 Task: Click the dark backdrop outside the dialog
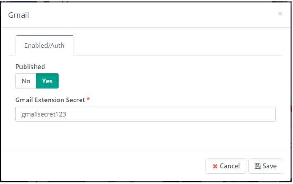pos(291,82)
